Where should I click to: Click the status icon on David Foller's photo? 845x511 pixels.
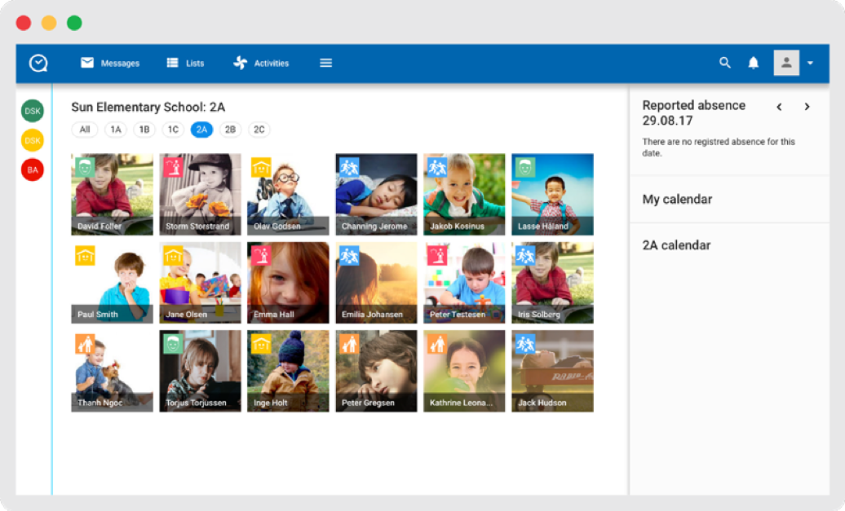click(85, 168)
